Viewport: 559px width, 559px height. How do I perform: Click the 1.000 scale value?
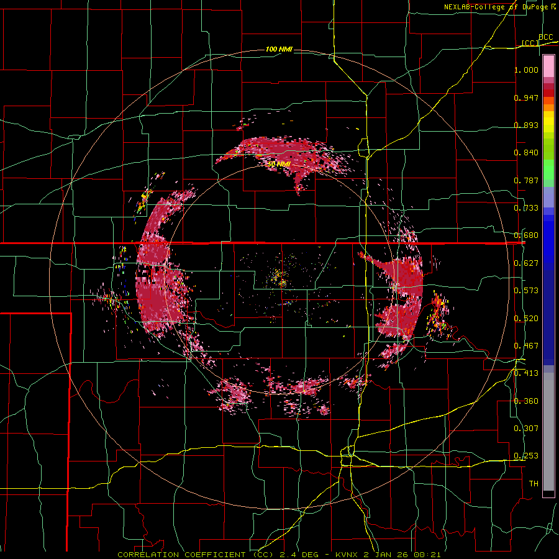[x=526, y=70]
